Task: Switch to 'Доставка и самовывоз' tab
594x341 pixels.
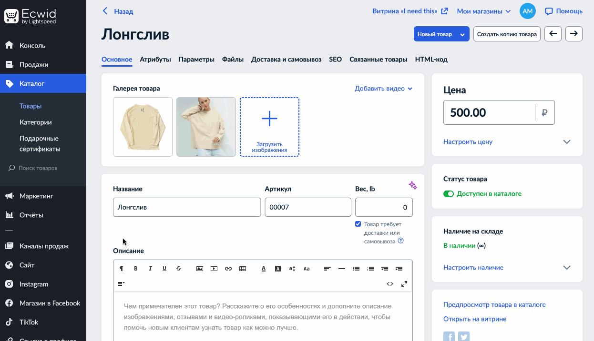Action: 286,60
